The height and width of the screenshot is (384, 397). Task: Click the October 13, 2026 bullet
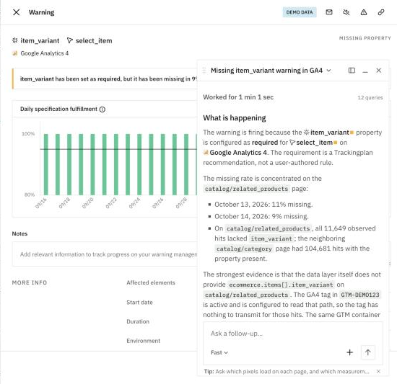coord(263,205)
